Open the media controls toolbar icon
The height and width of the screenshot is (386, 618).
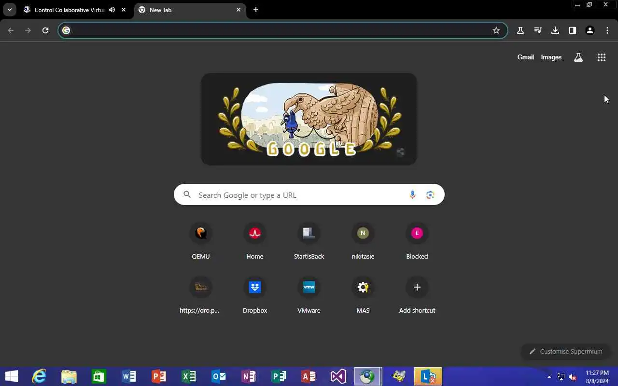[x=538, y=30]
